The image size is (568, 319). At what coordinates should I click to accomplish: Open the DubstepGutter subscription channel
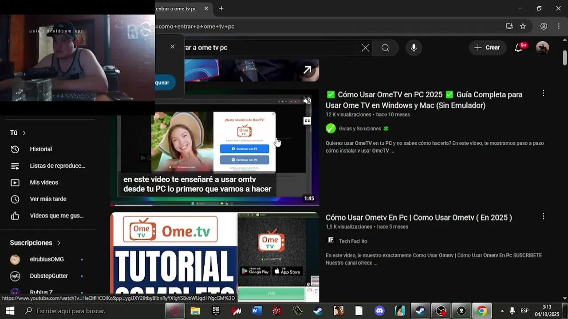48,276
